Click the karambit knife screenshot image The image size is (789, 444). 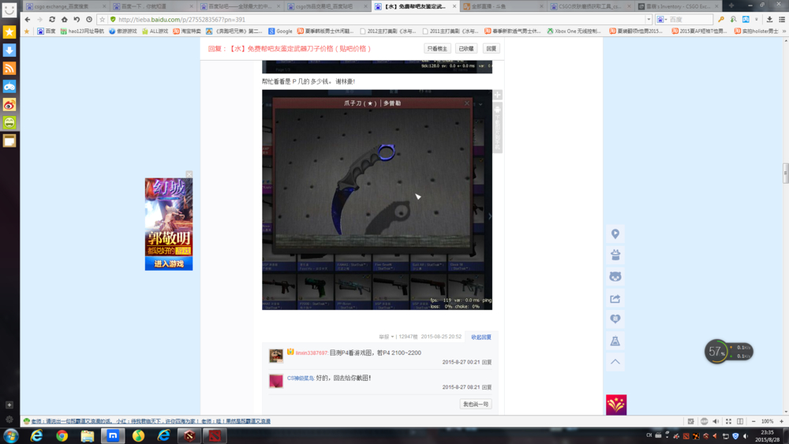(377, 200)
